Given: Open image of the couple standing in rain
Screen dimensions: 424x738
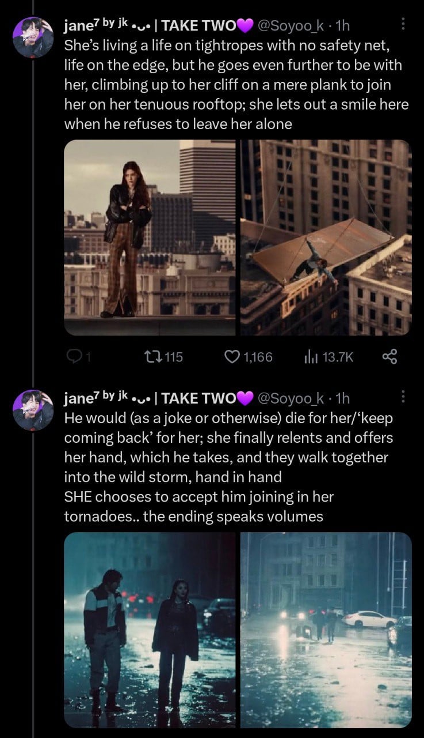Looking at the screenshot, I should tap(150, 630).
